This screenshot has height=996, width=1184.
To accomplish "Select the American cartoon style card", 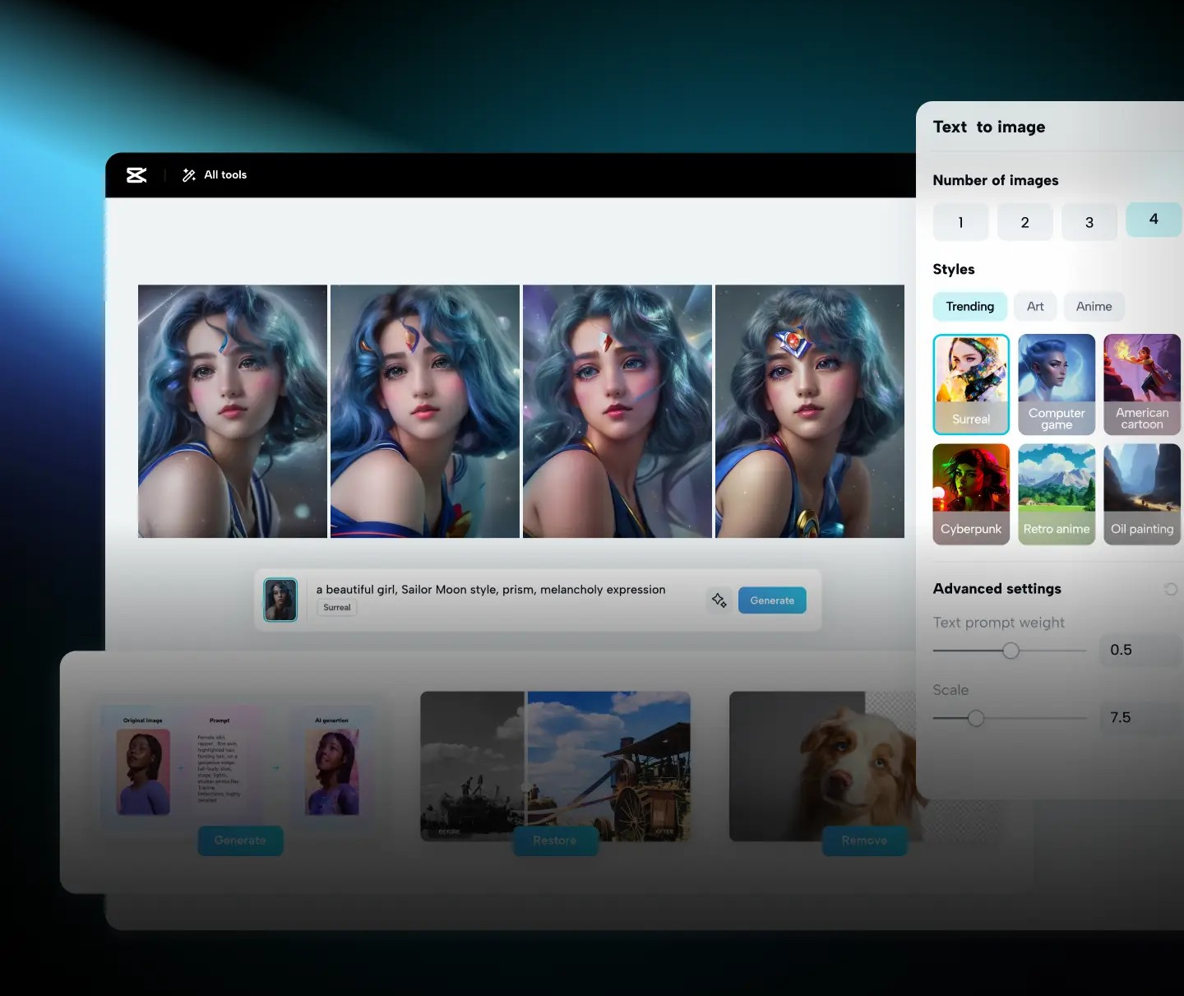I will pos(1142,384).
